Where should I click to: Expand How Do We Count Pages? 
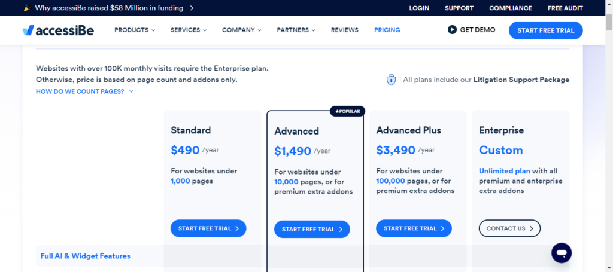(84, 91)
